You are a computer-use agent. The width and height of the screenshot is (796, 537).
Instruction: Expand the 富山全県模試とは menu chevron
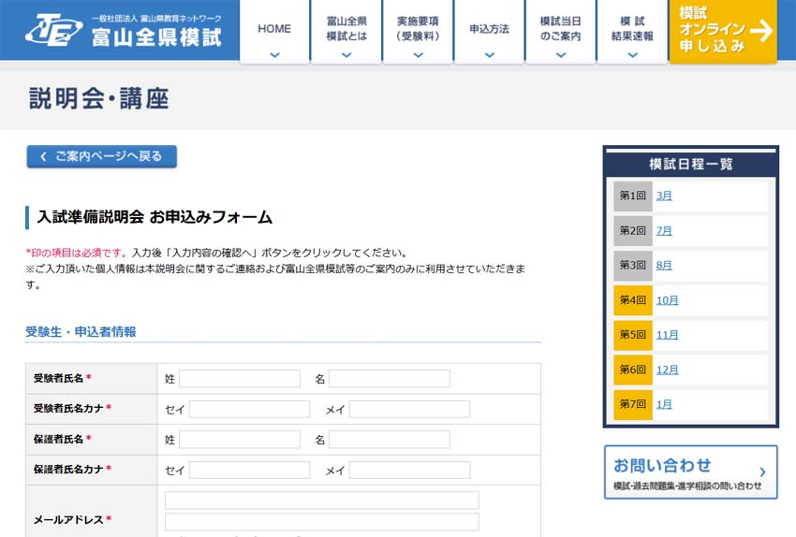click(346, 55)
